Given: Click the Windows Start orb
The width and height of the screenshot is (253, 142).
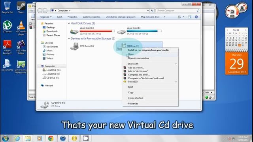Looking at the screenshot, I should coord(5,138).
